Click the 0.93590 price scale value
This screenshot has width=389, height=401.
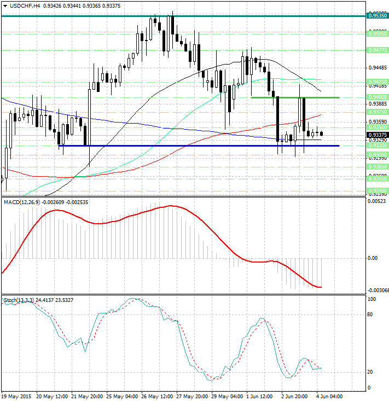[378, 122]
